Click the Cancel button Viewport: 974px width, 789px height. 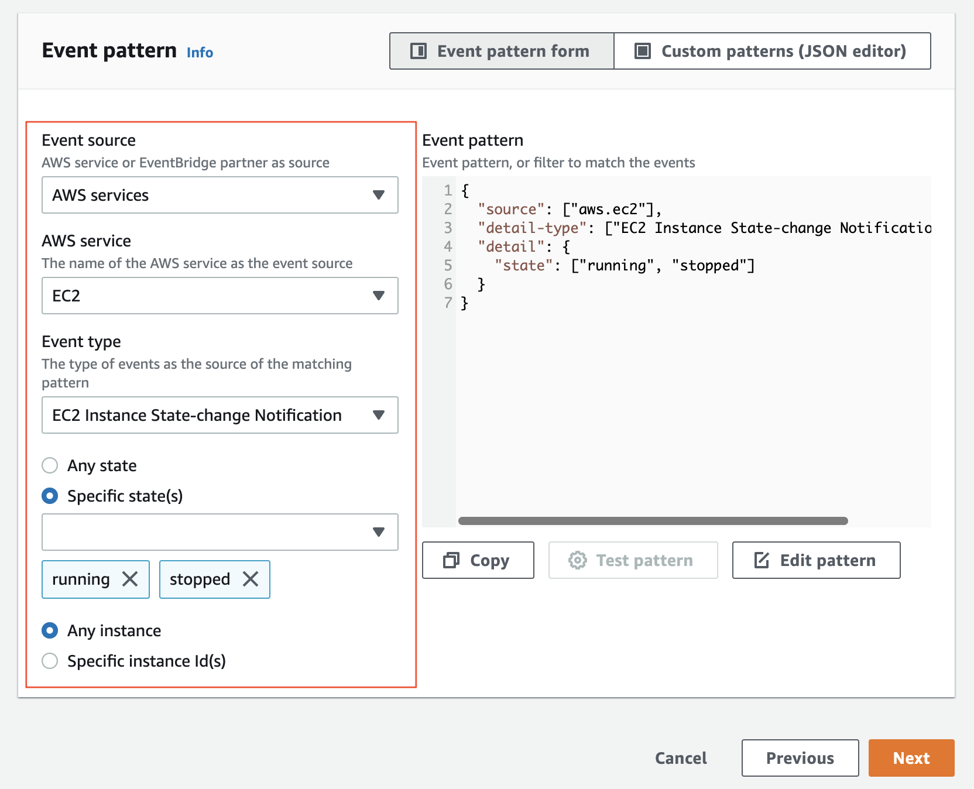681,758
